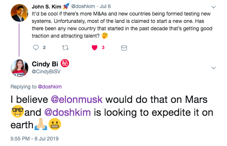Click the retweet arrows icon
227x146 pixels.
pyautogui.click(x=65, y=48)
